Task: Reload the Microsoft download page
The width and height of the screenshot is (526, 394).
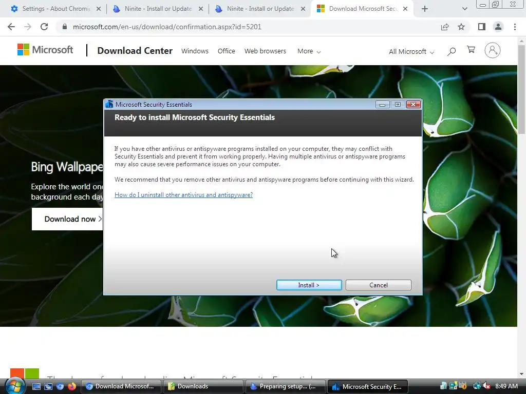Action: pyautogui.click(x=44, y=27)
